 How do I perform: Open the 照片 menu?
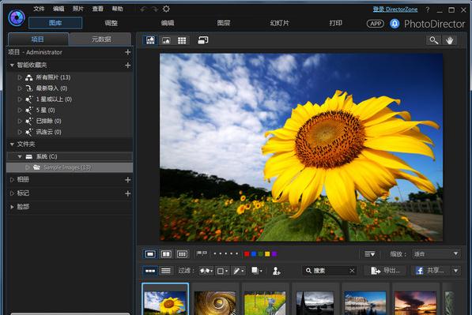(x=78, y=9)
